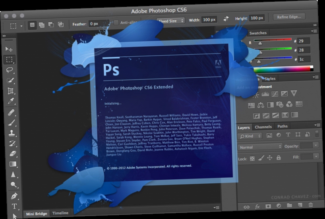Screen dimensions: 325x219
Task: Add a Gradient Map adjustment
Action: pyautogui.click(x=294, y=115)
